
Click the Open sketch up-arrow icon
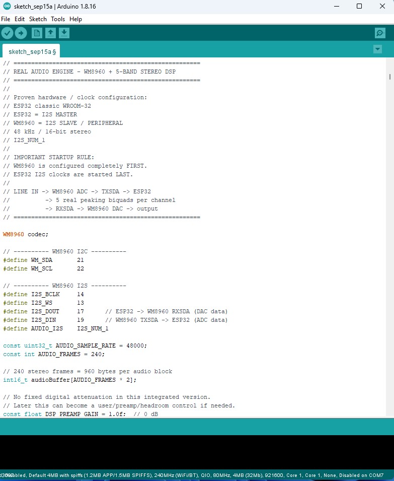[50, 33]
